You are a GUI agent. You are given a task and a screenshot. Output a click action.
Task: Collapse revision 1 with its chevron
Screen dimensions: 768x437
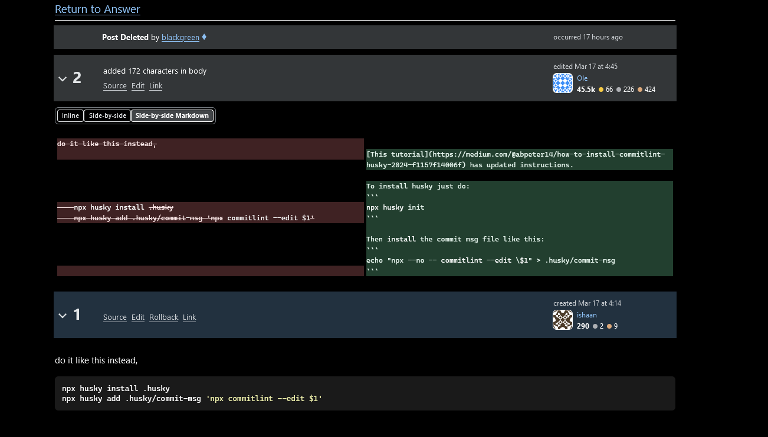[x=63, y=316]
